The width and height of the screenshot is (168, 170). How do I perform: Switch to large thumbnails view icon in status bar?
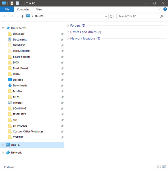point(164,167)
